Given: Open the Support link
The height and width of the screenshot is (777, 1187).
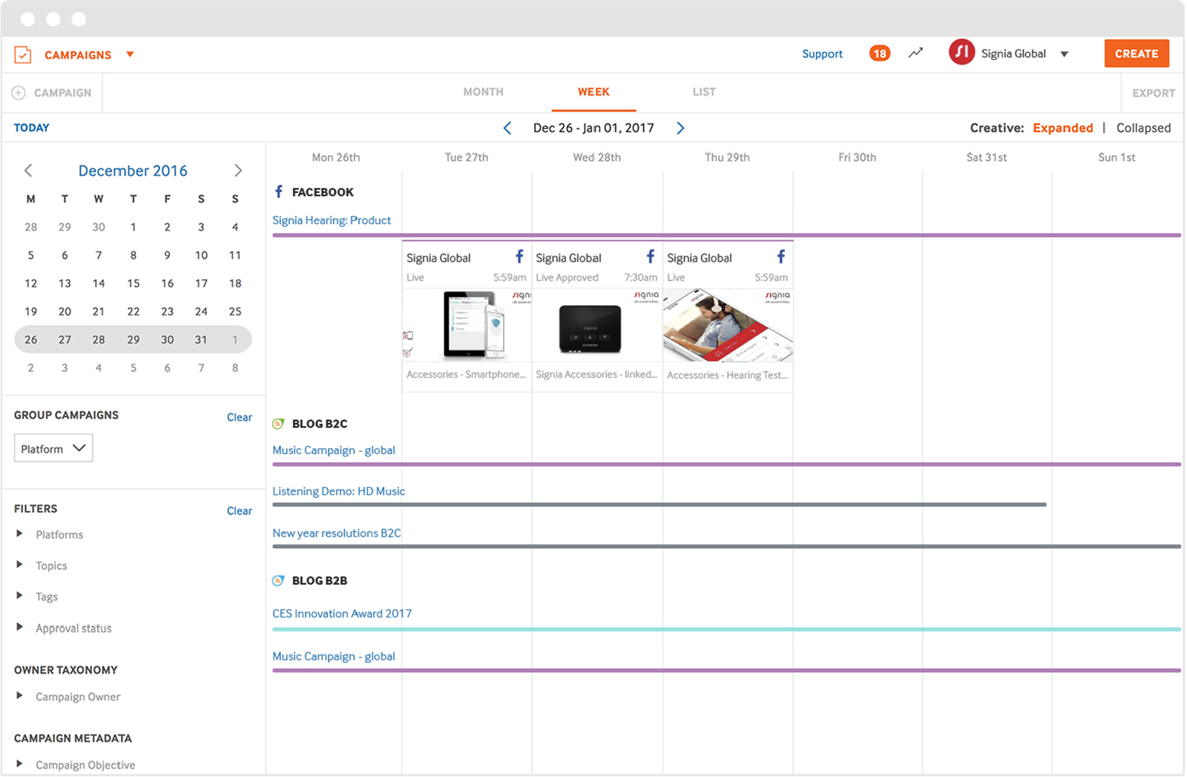Looking at the screenshot, I should coord(822,53).
